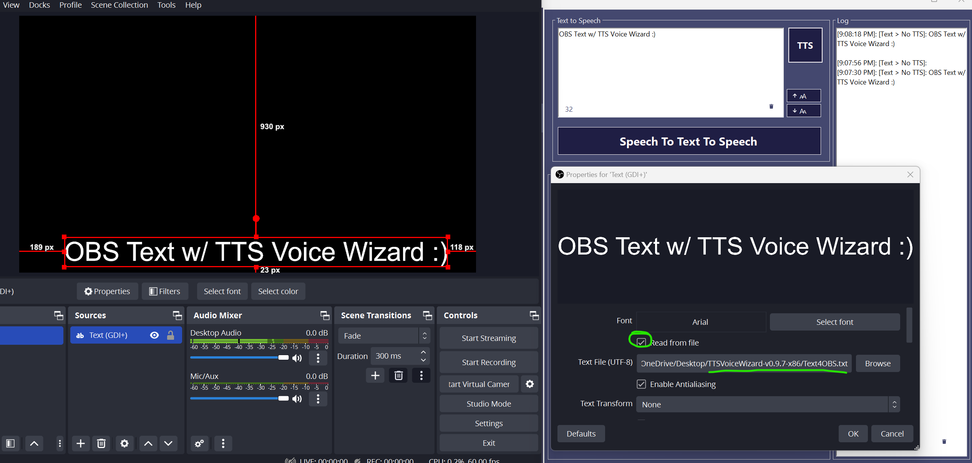Image resolution: width=972 pixels, height=463 pixels.
Task: Click Exit in Controls dock
Action: (x=489, y=443)
